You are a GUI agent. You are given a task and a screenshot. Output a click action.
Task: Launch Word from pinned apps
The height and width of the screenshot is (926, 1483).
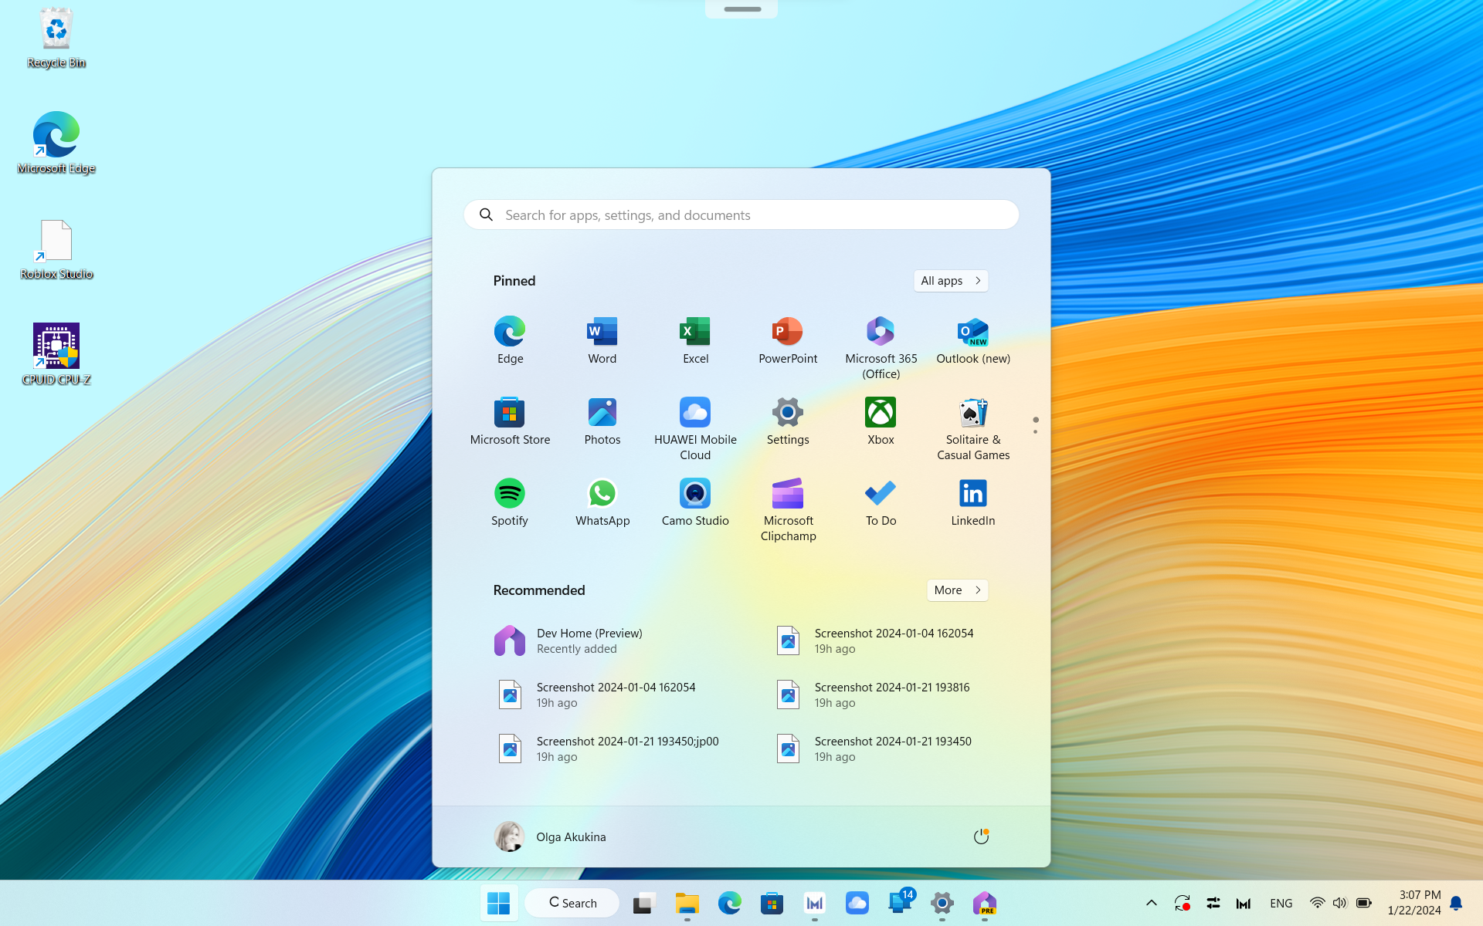click(602, 340)
